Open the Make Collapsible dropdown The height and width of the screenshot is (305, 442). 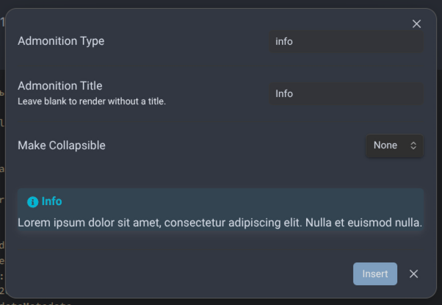click(394, 146)
